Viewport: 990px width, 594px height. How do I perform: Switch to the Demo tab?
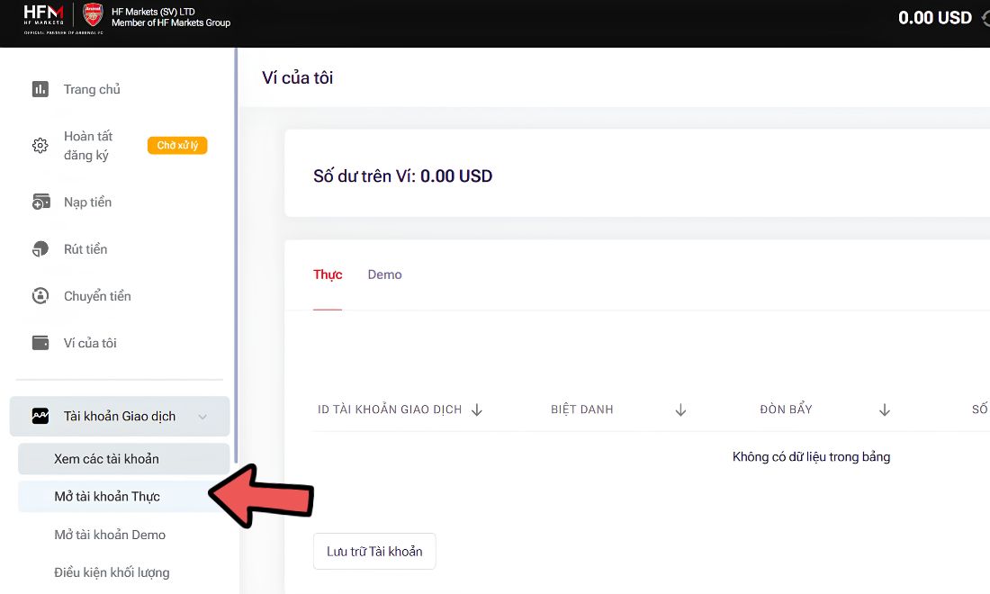coord(384,274)
